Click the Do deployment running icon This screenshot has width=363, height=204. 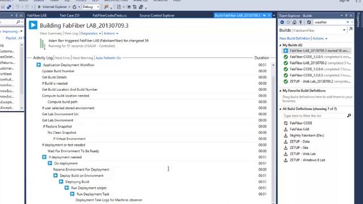tap(50, 163)
